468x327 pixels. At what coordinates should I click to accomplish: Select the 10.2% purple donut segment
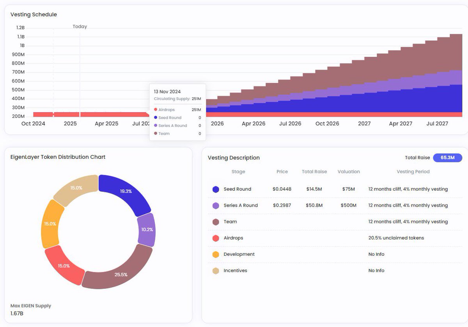(146, 230)
